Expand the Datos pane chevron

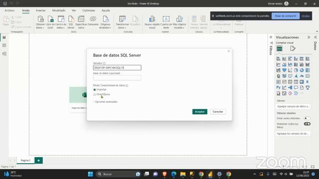click(316, 37)
